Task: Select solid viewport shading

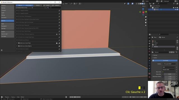Action: pyautogui.click(x=141, y=4)
